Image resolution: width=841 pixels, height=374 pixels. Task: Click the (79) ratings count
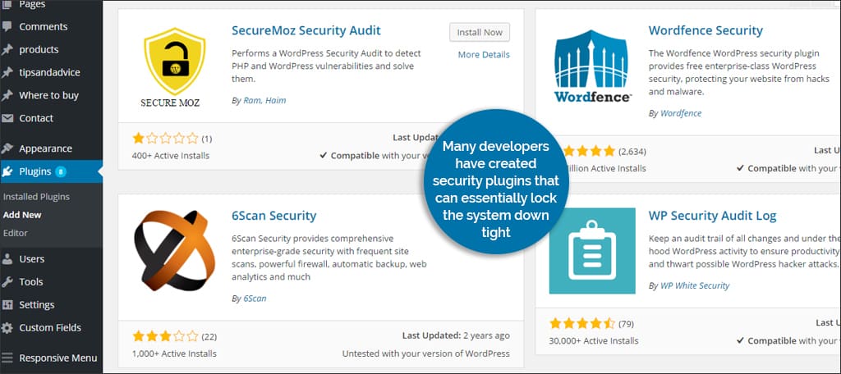tap(626, 324)
